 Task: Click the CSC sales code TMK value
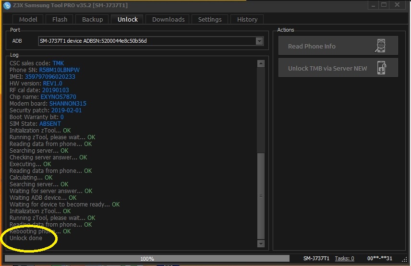pos(58,63)
